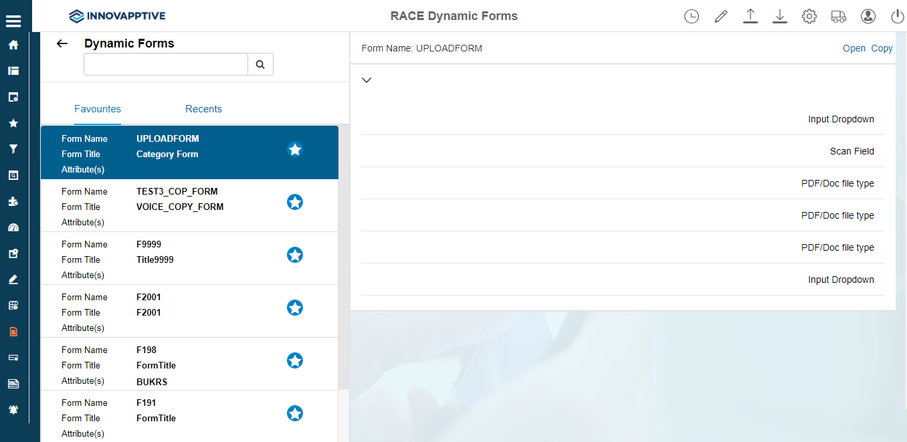Open the notifications bell icon in sidebar
The width and height of the screenshot is (907, 442).
coord(13,410)
